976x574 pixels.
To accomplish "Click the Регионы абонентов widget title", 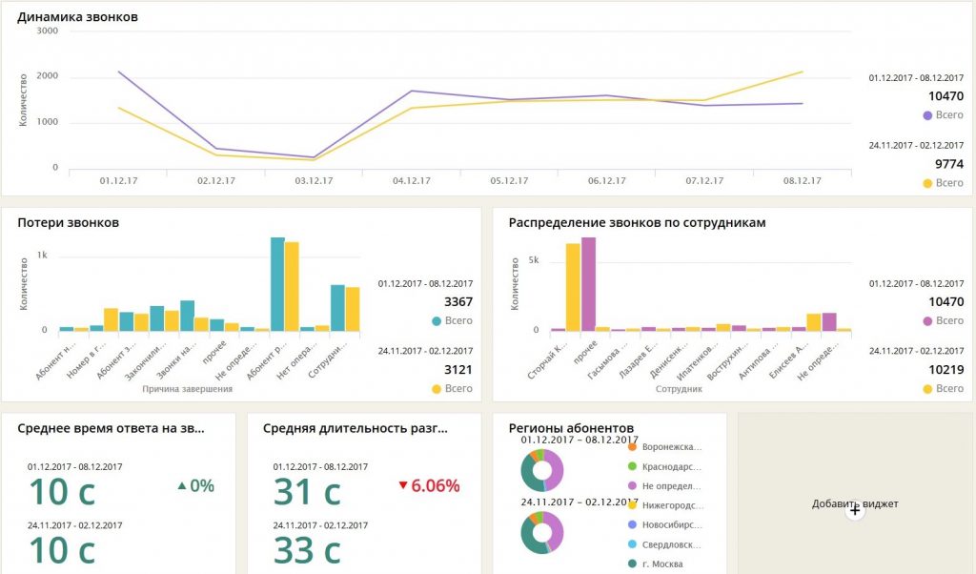I will 571,428.
